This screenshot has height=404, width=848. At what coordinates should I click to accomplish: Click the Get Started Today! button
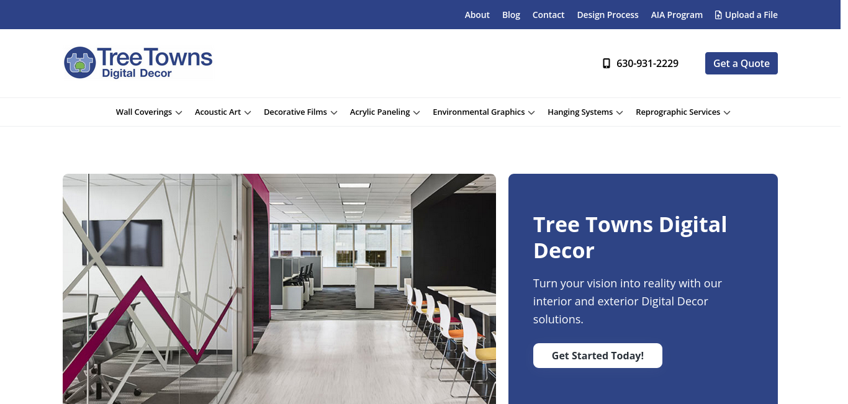(598, 356)
